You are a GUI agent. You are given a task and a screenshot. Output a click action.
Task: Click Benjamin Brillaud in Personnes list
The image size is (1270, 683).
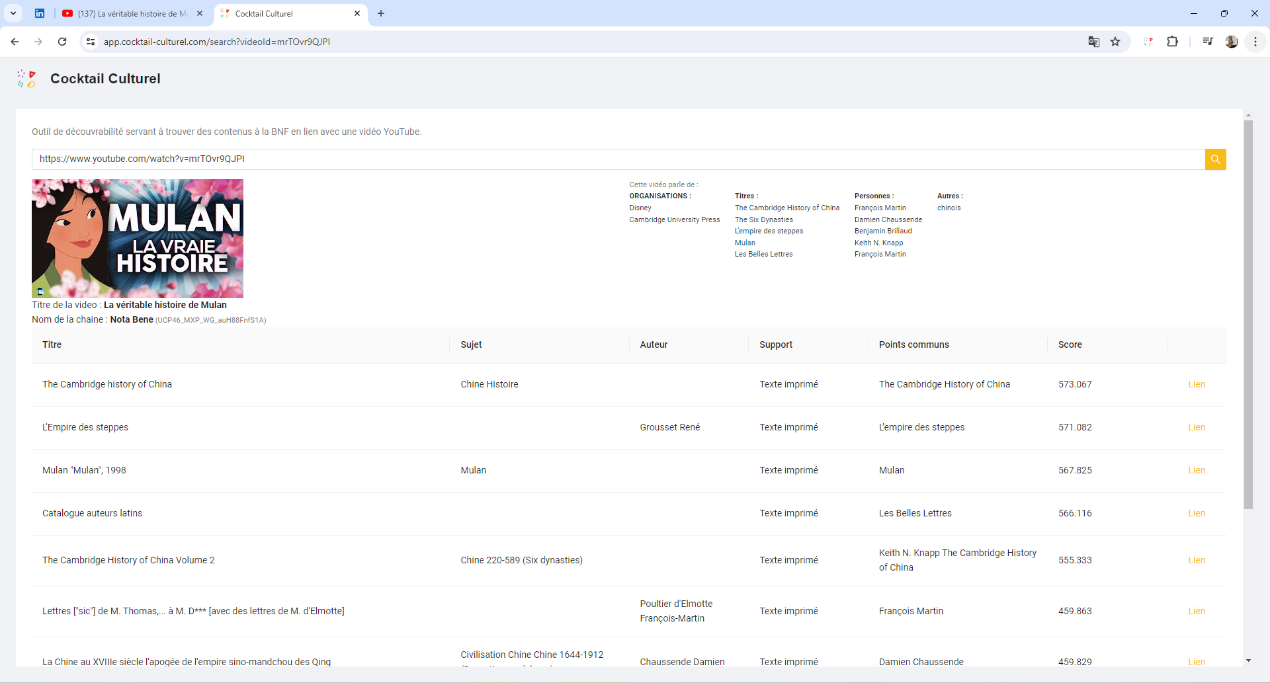click(883, 231)
